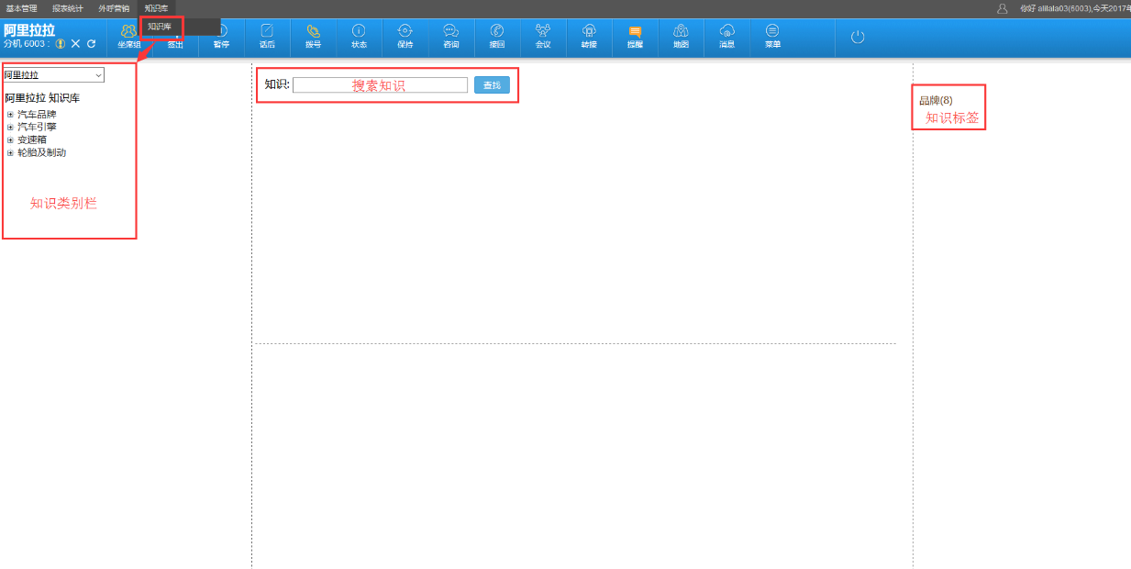Open the 拨号 dial pad icon

313,36
